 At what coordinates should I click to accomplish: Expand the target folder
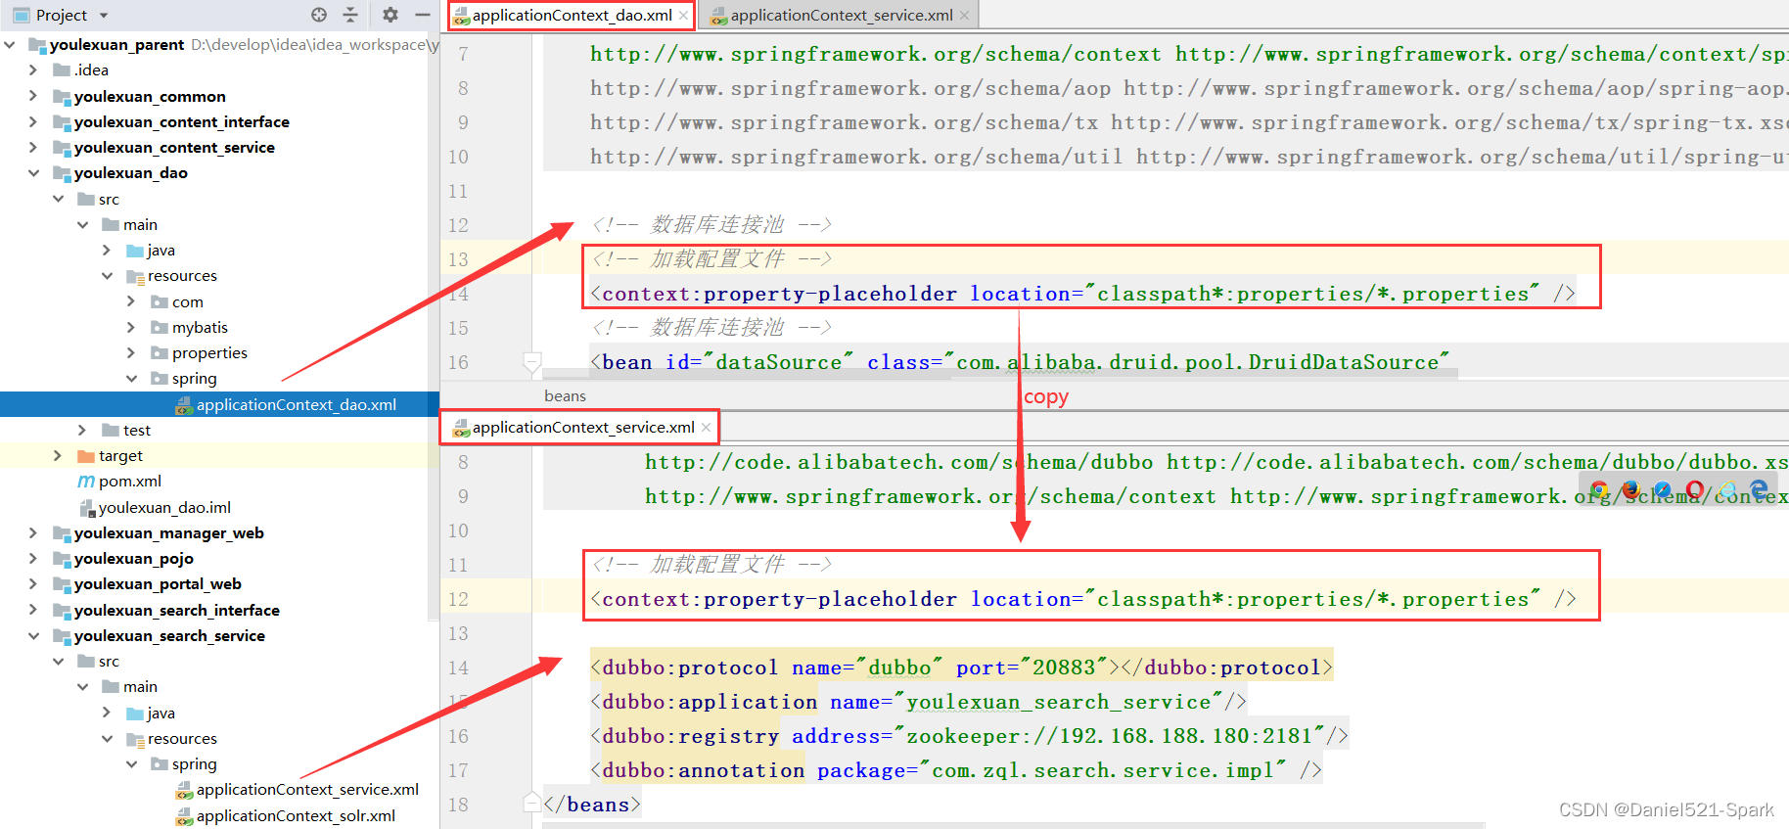coord(58,455)
